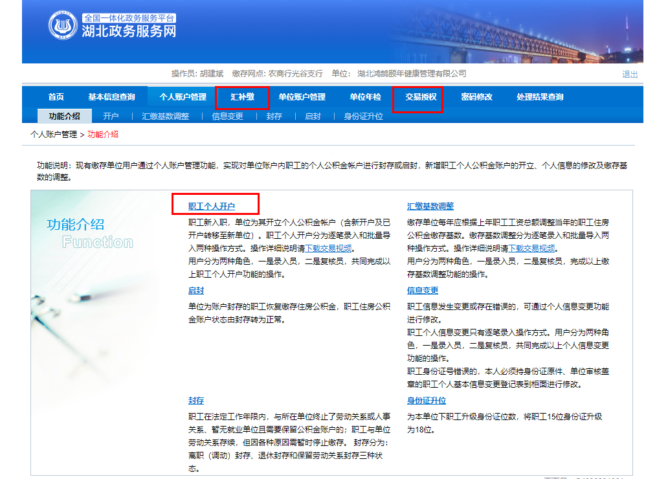This screenshot has width=657, height=479.
Task: Click 功能介绍 in the breadcrumb
Action: click(x=103, y=135)
